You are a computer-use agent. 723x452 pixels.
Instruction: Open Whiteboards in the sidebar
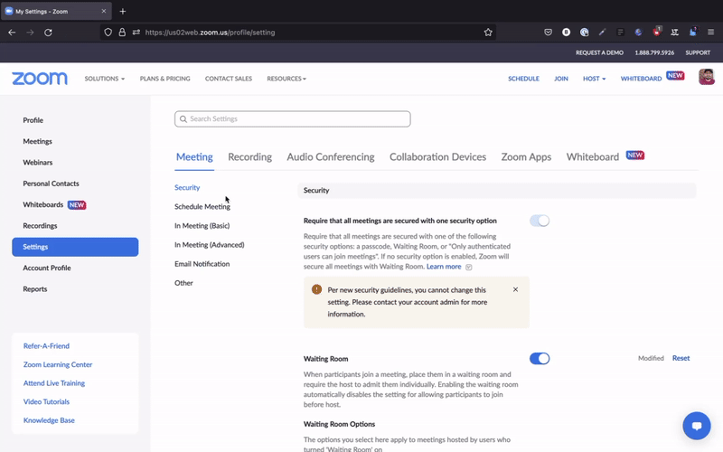(43, 205)
